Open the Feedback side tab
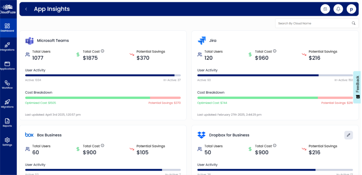Viewport: 362px width, 175px height. [x=357, y=87]
